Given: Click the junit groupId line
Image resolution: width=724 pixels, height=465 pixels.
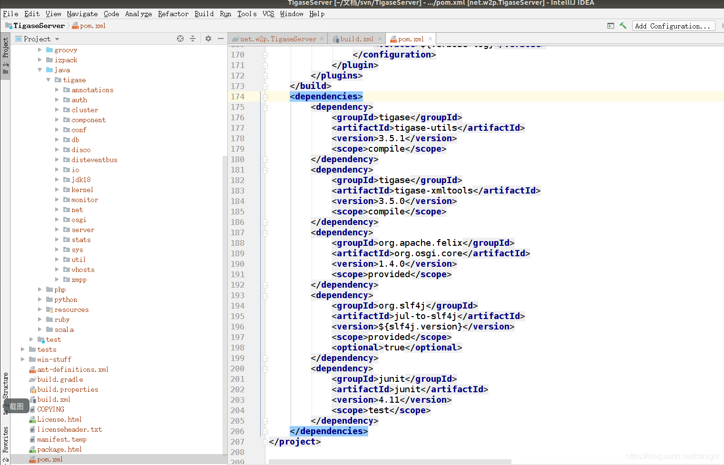Looking at the screenshot, I should pyautogui.click(x=394, y=379).
